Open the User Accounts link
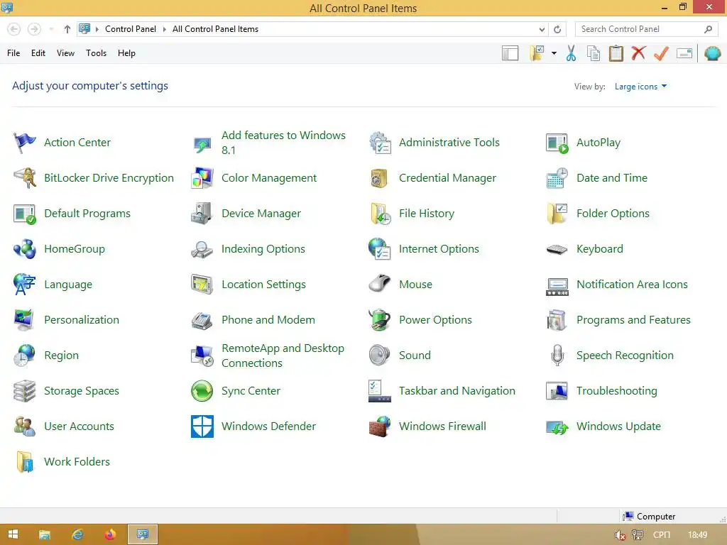 pos(79,426)
